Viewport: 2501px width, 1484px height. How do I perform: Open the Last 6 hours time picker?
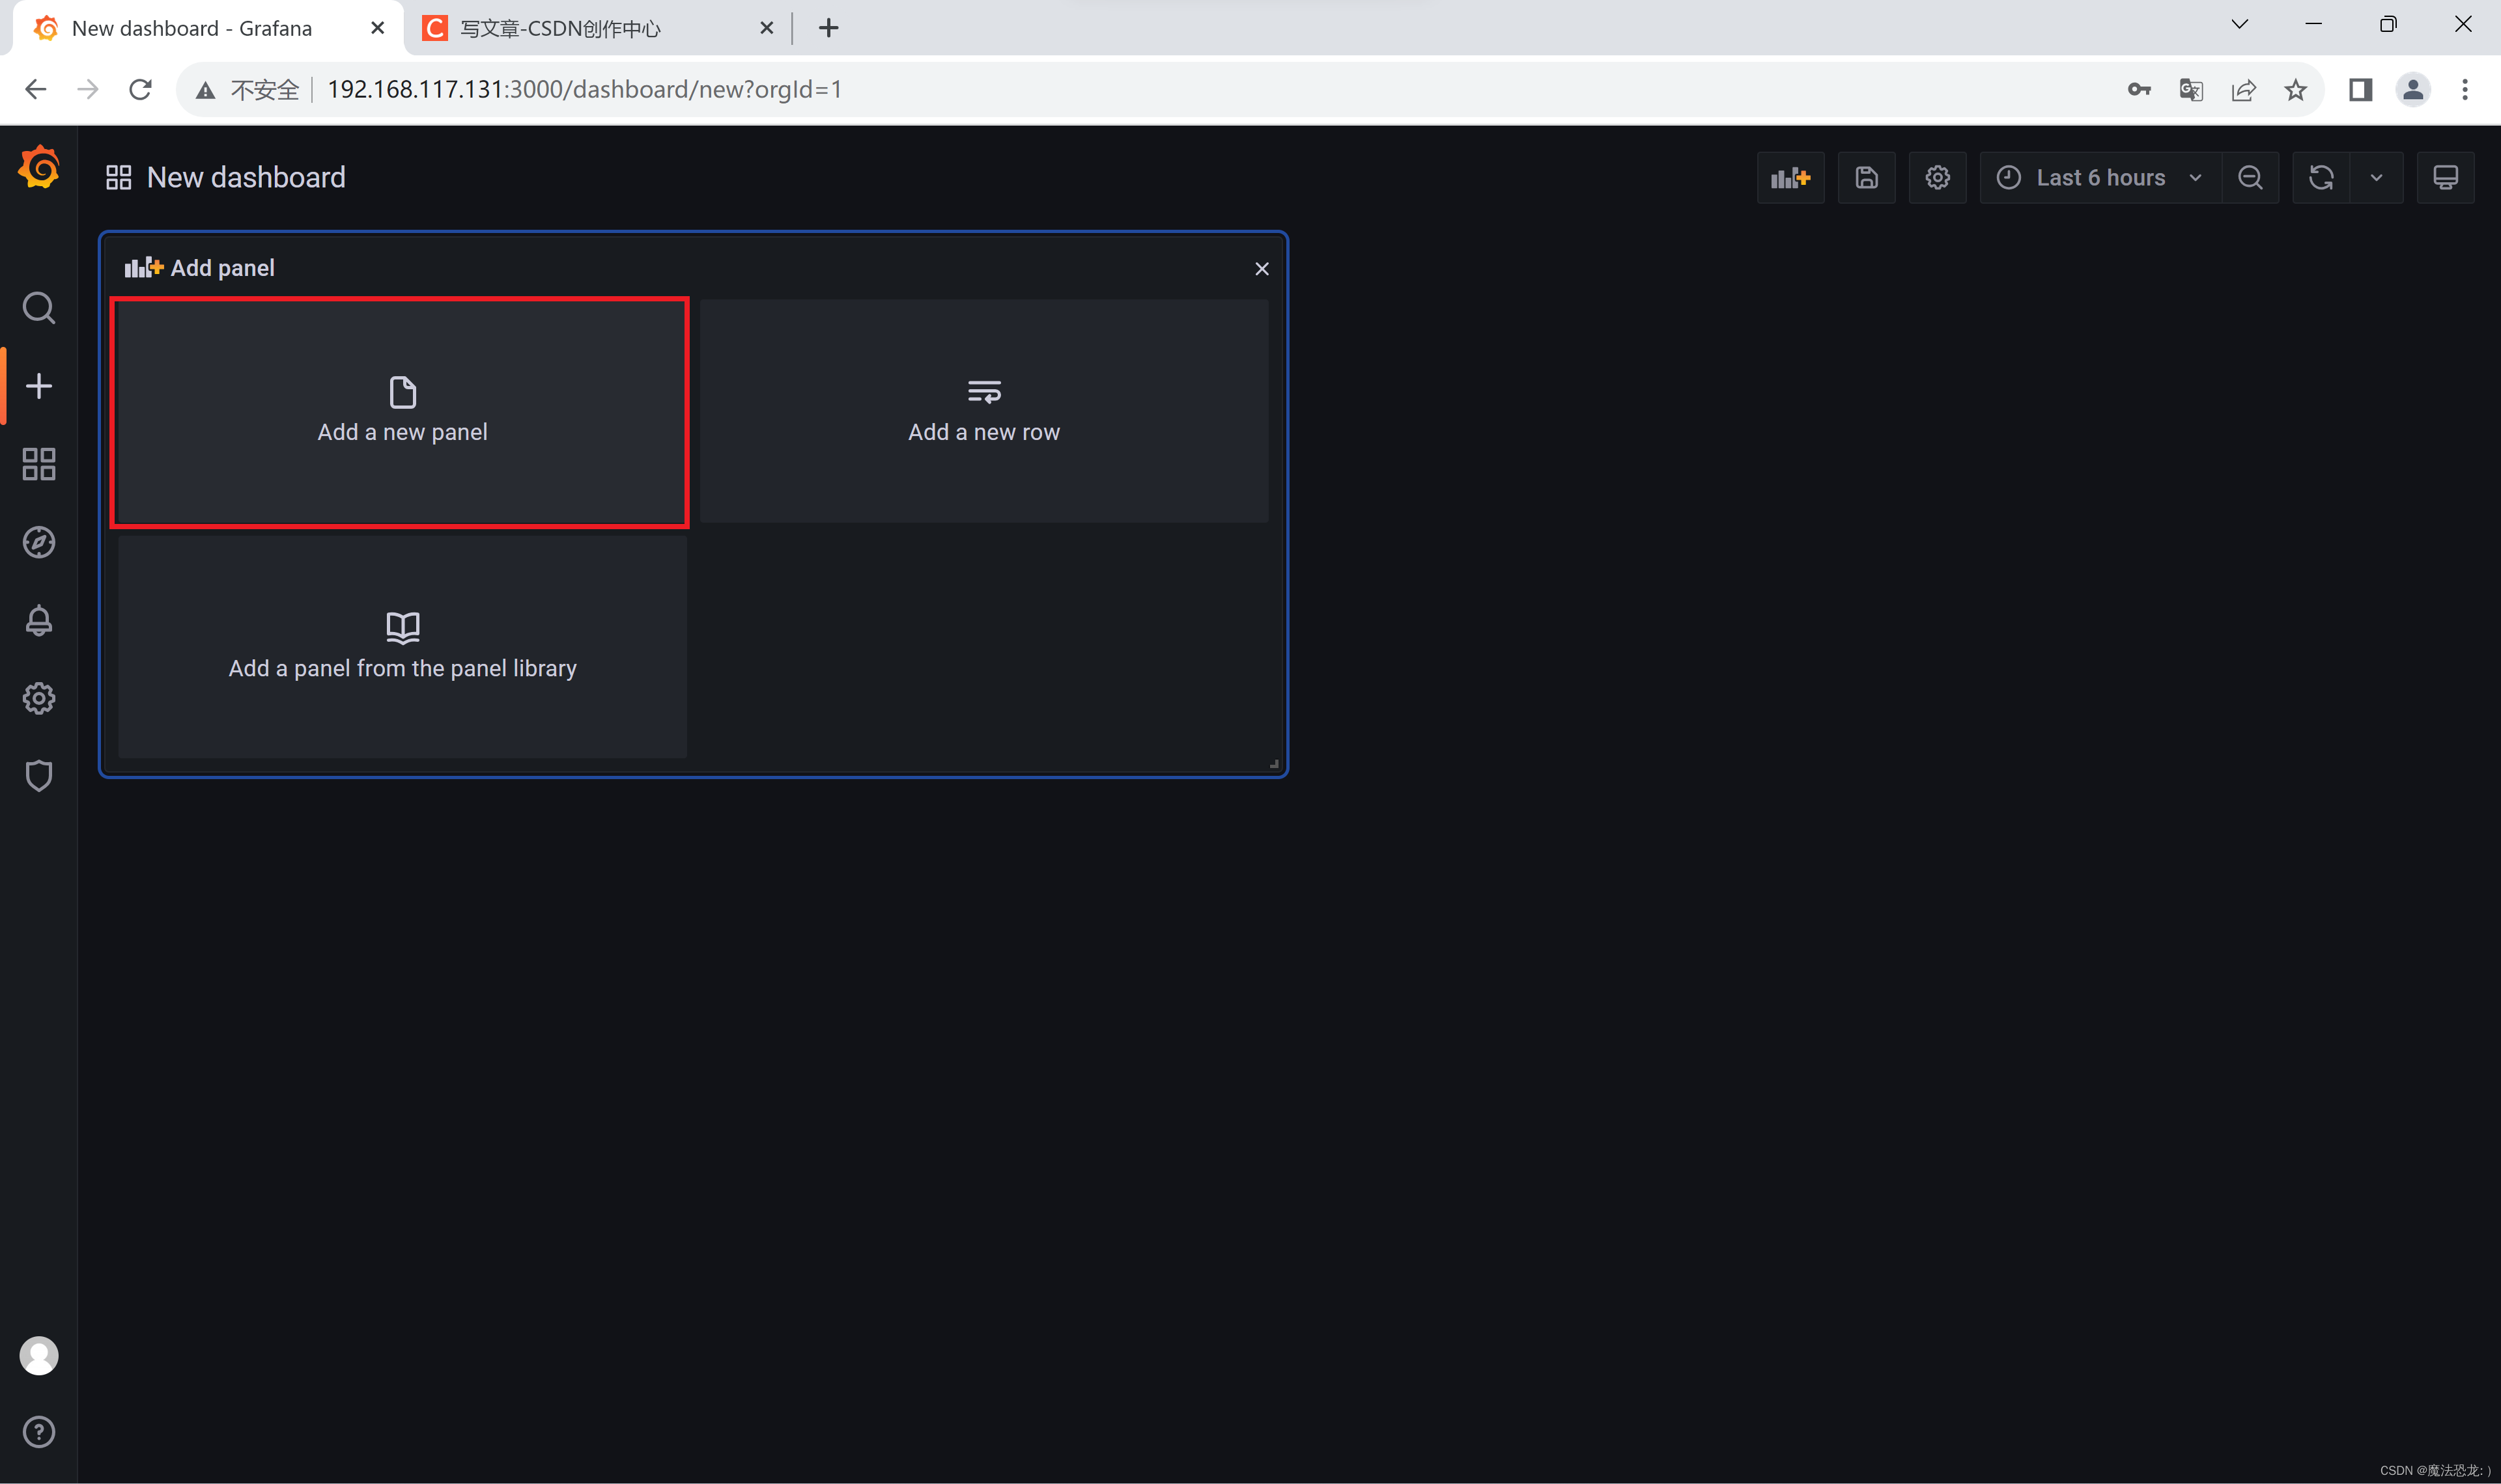[x=2100, y=178]
